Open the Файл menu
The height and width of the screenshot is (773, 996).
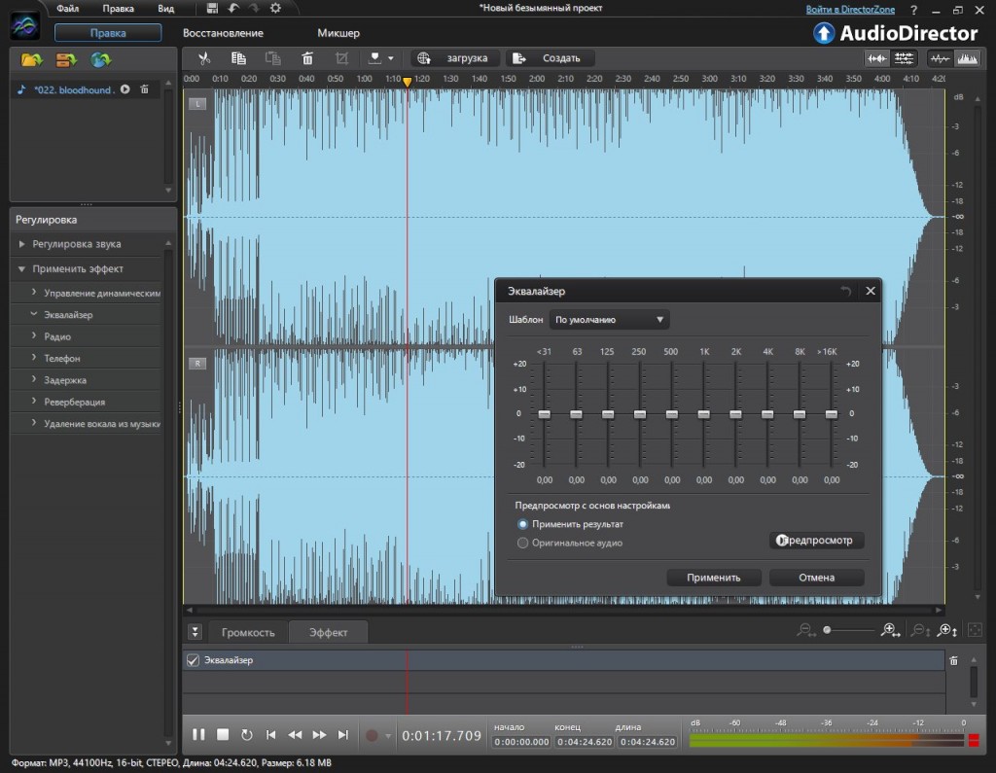(x=68, y=9)
